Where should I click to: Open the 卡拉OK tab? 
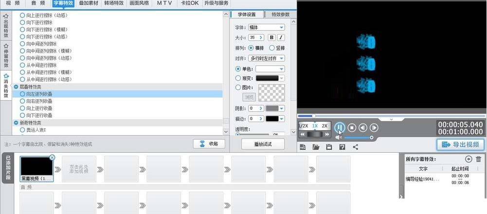coord(189,3)
